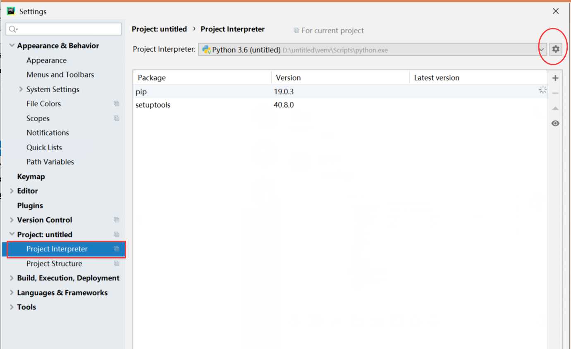571x349 pixels.
Task: Click the search magnifier icon
Action: (x=13, y=29)
